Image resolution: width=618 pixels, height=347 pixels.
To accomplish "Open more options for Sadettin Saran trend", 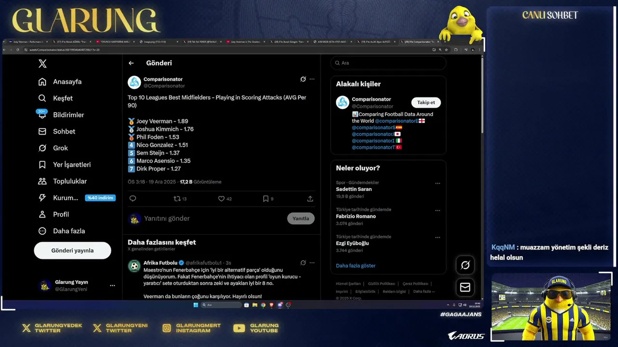I will coord(437,184).
